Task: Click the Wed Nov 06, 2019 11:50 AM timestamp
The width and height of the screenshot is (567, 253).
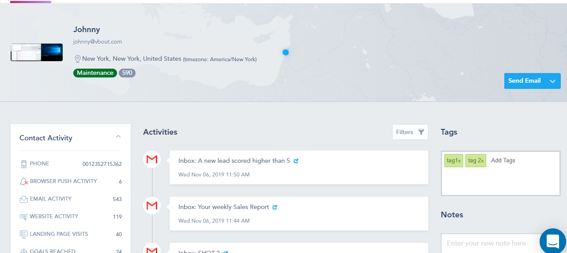Action: [214, 175]
